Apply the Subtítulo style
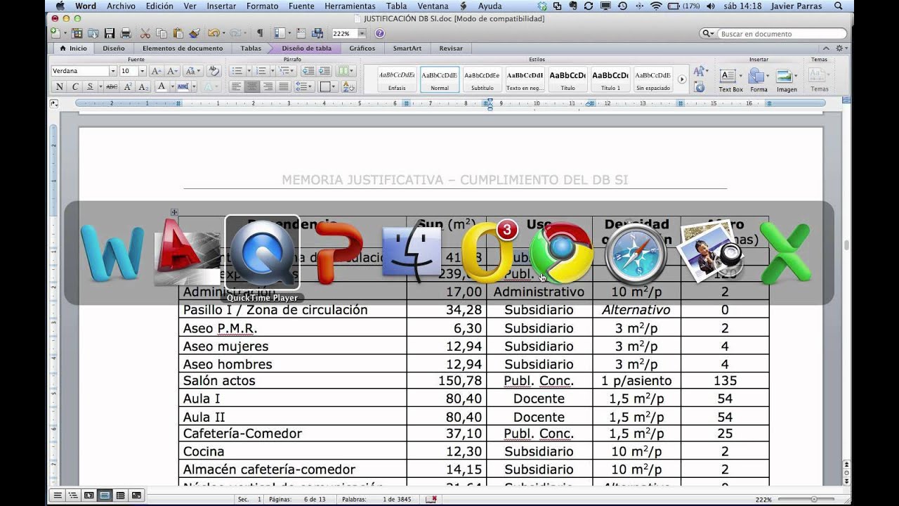 pos(482,79)
